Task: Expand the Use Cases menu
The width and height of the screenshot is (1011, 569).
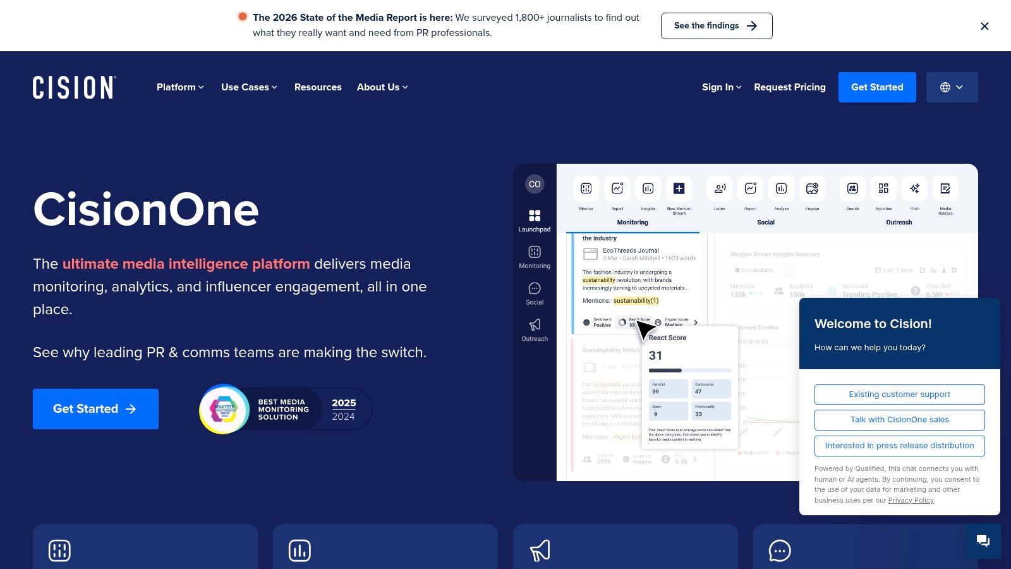Action: 249,87
